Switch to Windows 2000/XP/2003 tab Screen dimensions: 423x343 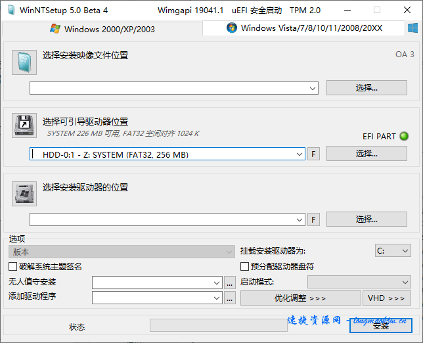click(x=102, y=29)
